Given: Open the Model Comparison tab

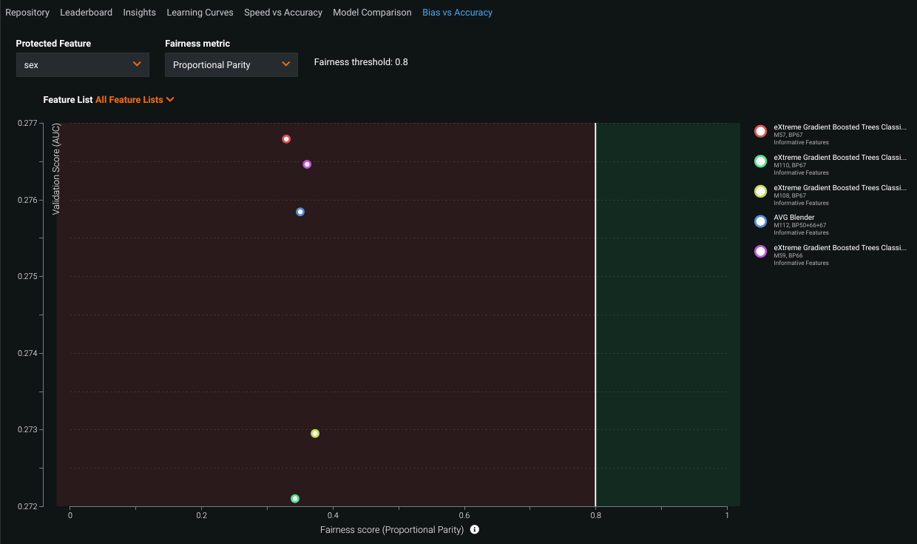Looking at the screenshot, I should [x=372, y=13].
